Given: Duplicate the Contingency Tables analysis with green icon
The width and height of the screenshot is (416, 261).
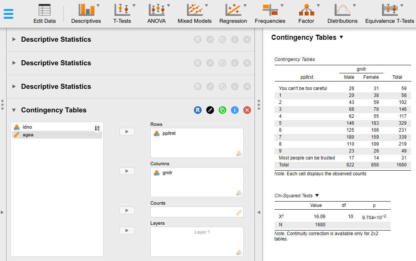Looking at the screenshot, I should click(x=222, y=110).
